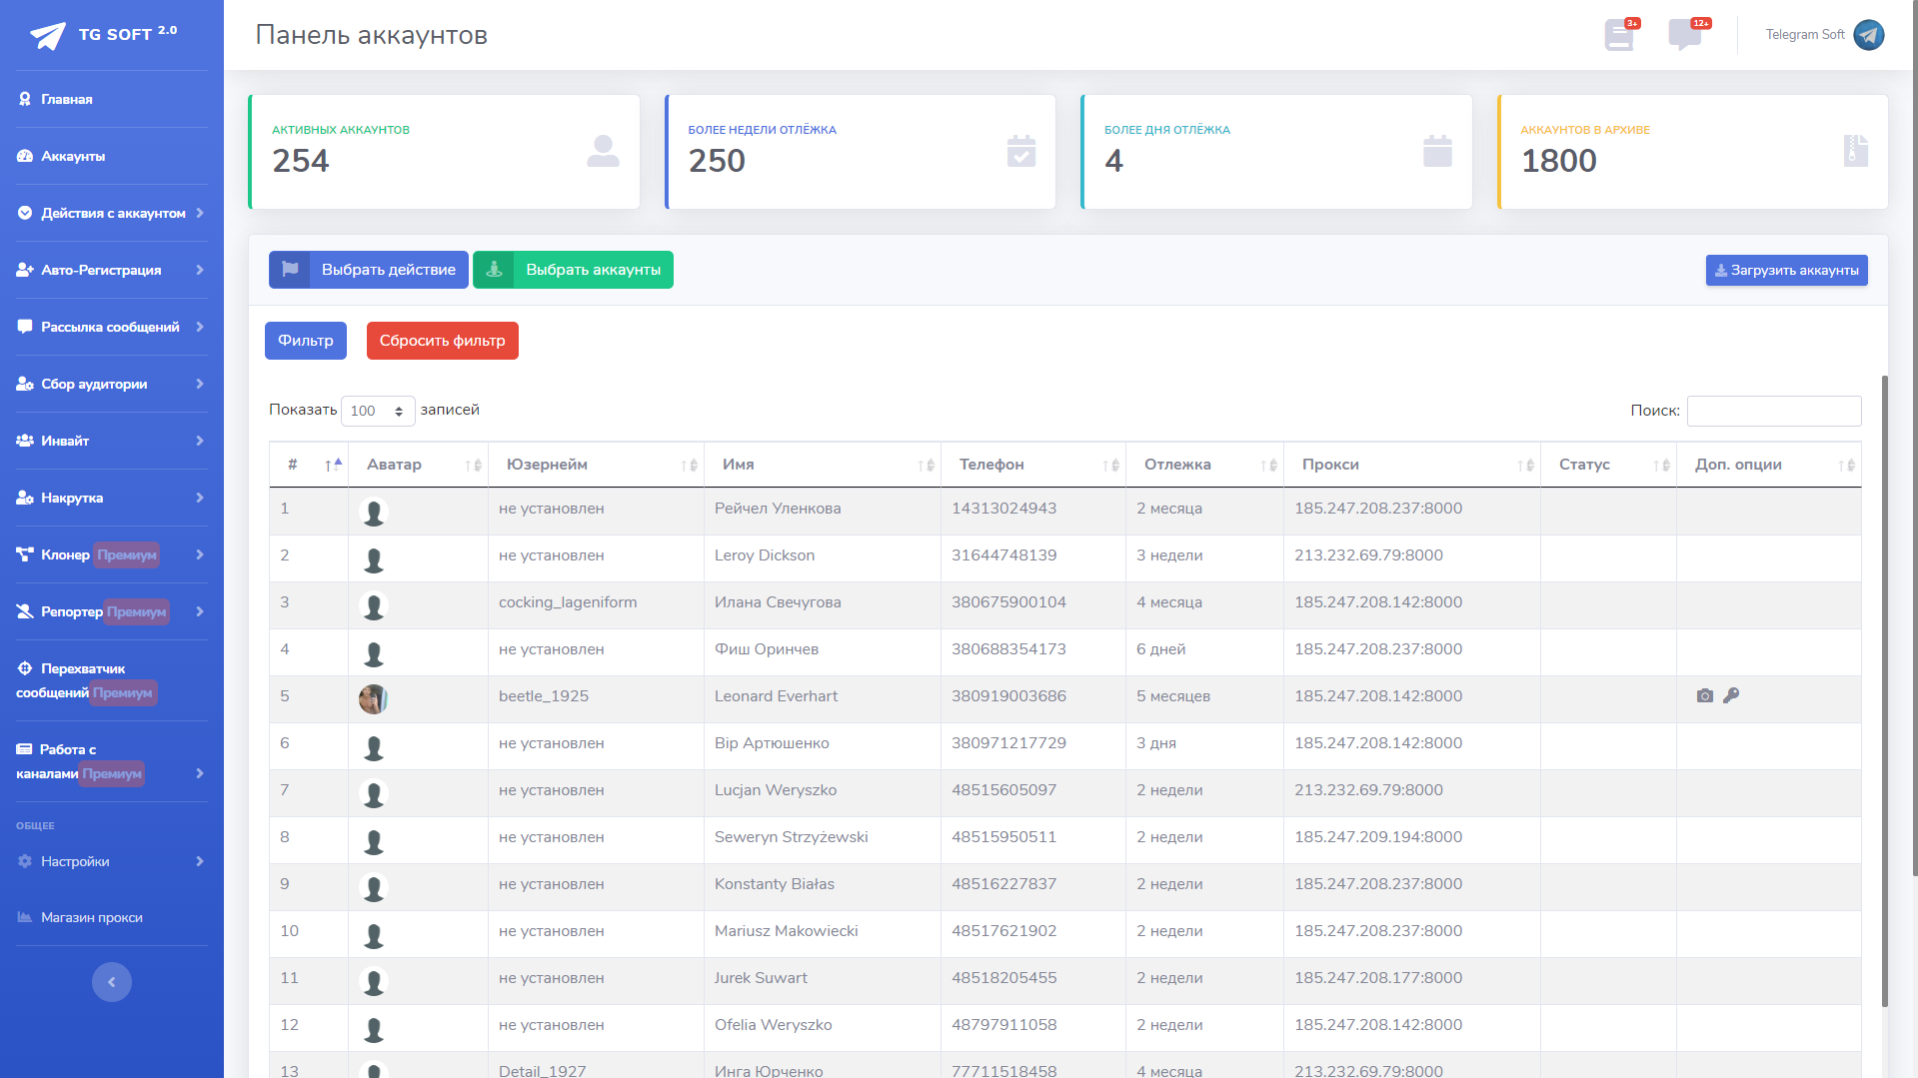Click the Загрузить аккаунты button
1918x1078 pixels.
pyautogui.click(x=1786, y=270)
